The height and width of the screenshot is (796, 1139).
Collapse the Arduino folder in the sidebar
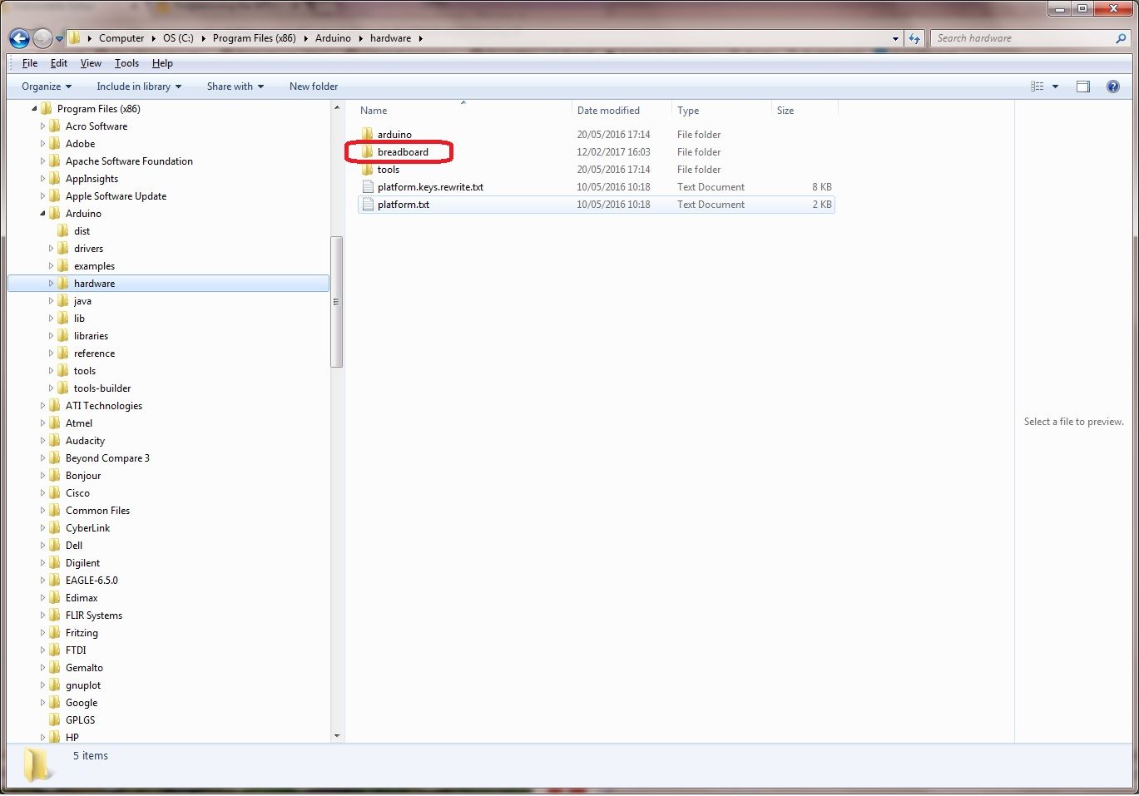point(41,213)
